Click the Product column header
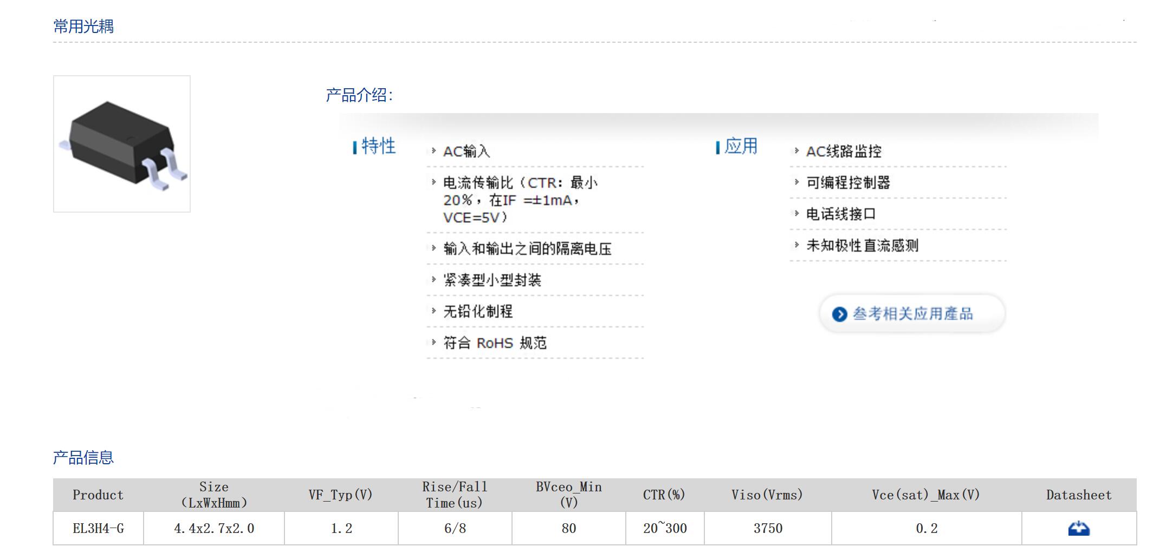The height and width of the screenshot is (553, 1166). pyautogui.click(x=98, y=495)
